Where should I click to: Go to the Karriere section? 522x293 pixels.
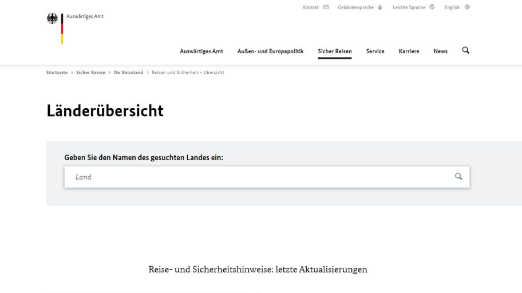point(409,52)
